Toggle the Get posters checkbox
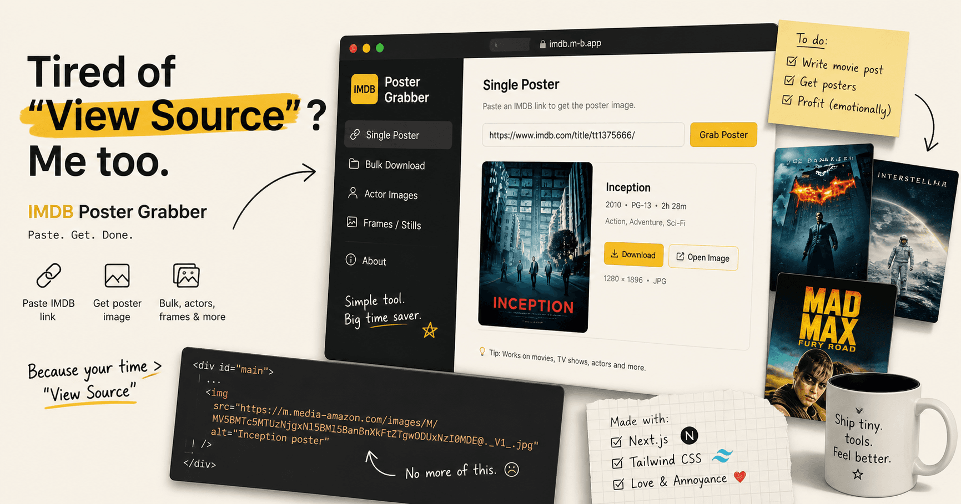Viewport: 961px width, 504px height. click(x=789, y=80)
